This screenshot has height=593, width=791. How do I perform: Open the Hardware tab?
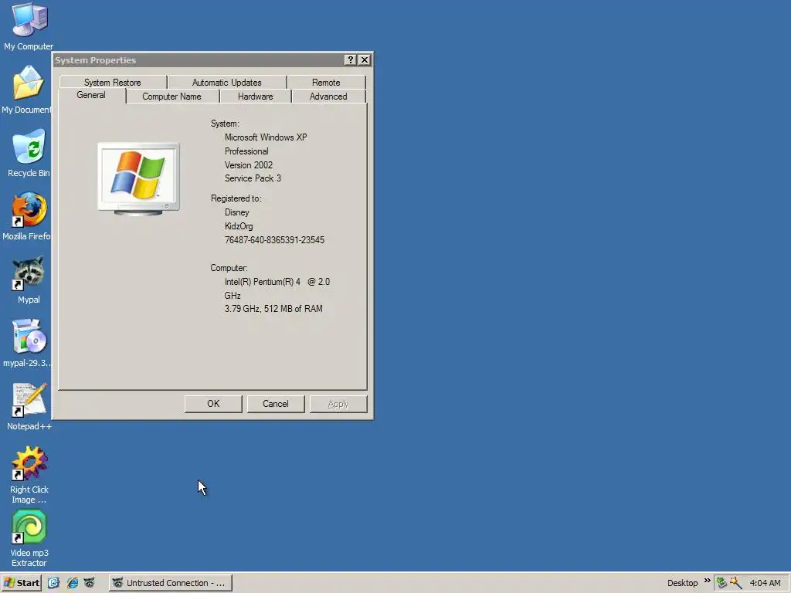(x=255, y=97)
